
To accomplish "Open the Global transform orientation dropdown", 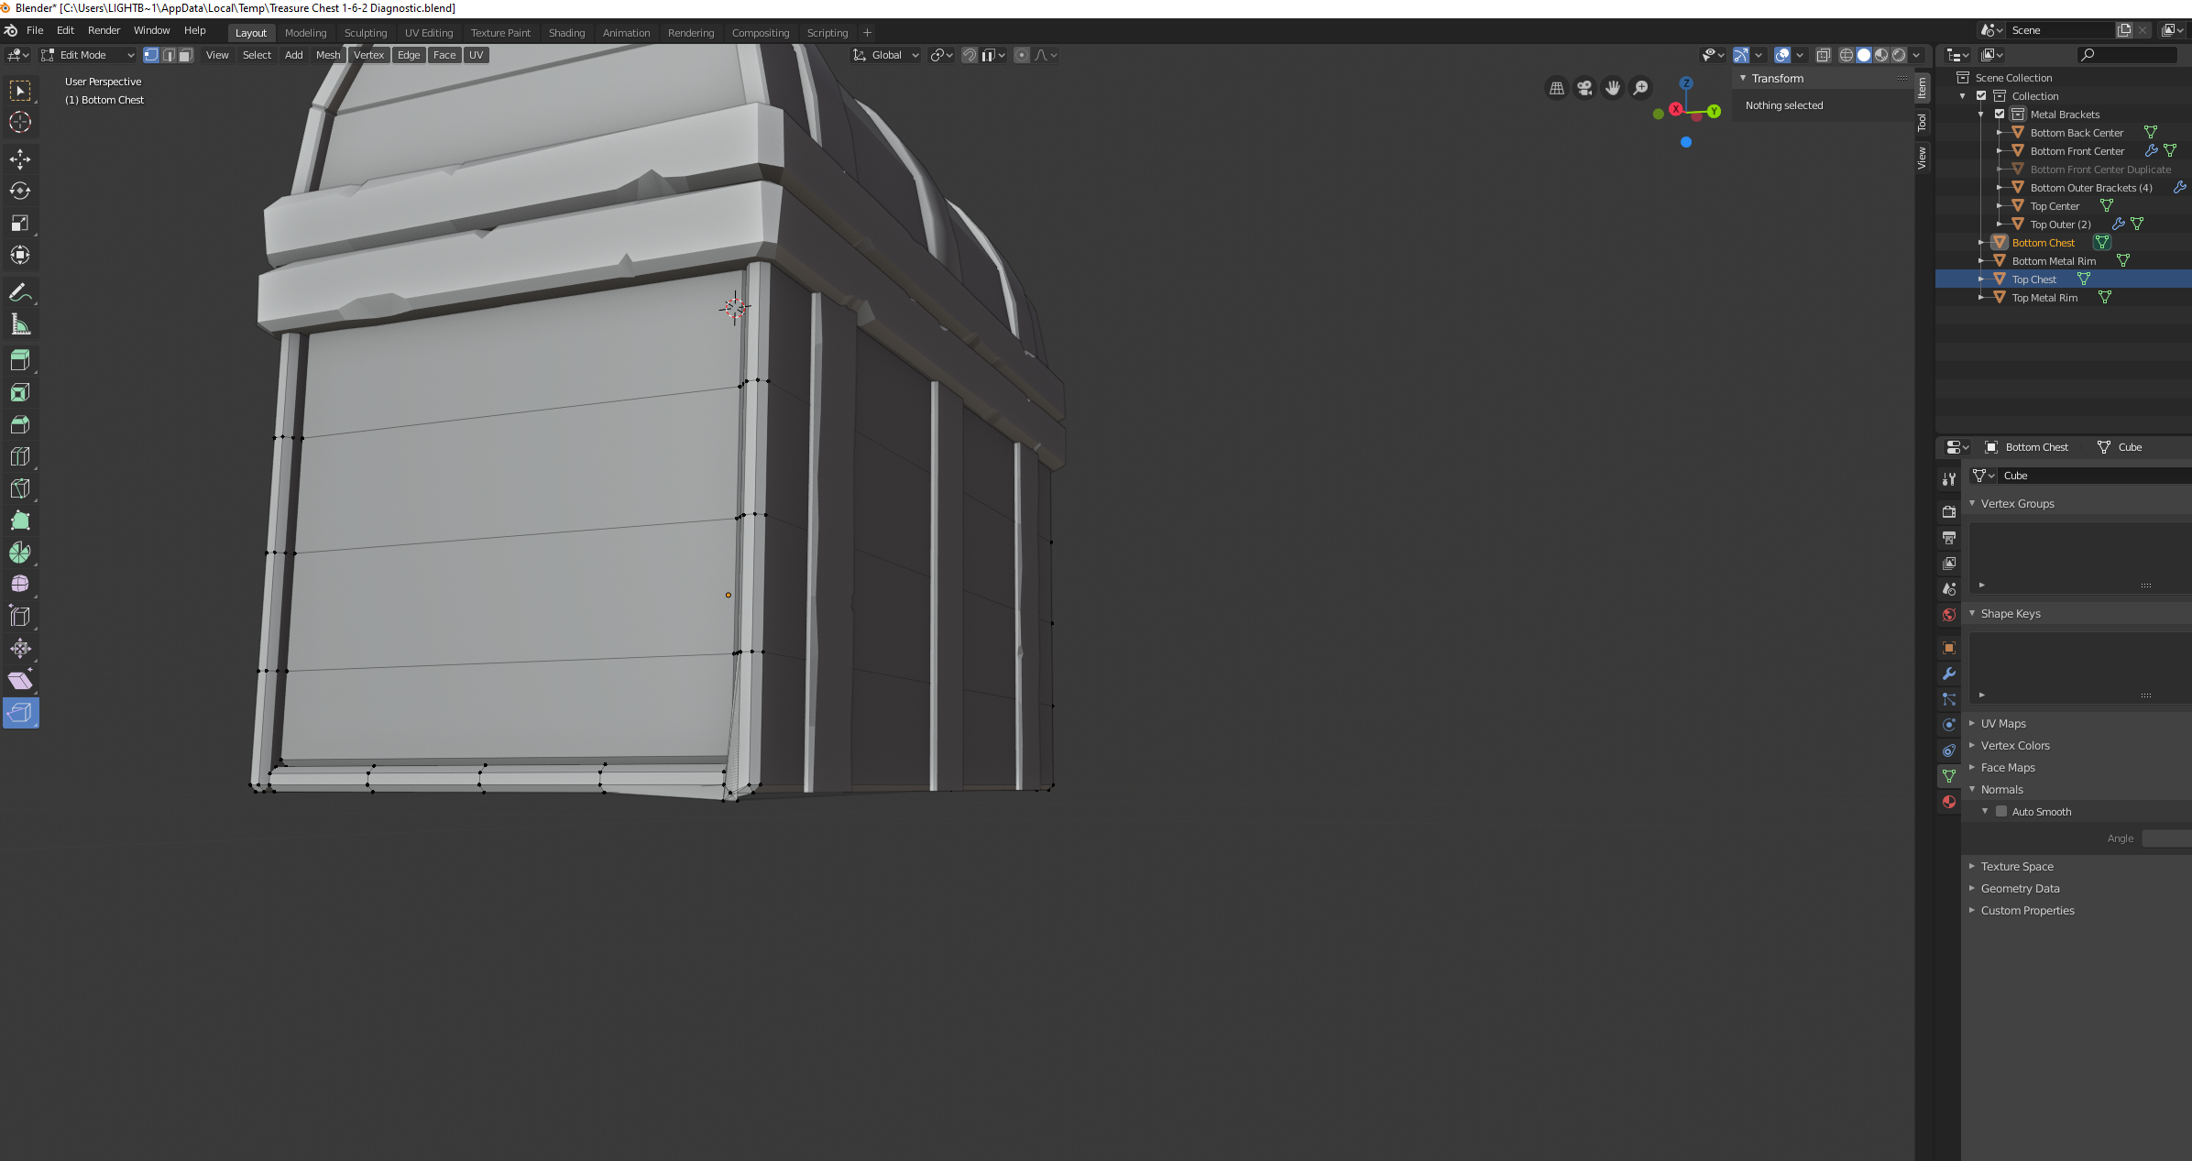I will click(886, 55).
